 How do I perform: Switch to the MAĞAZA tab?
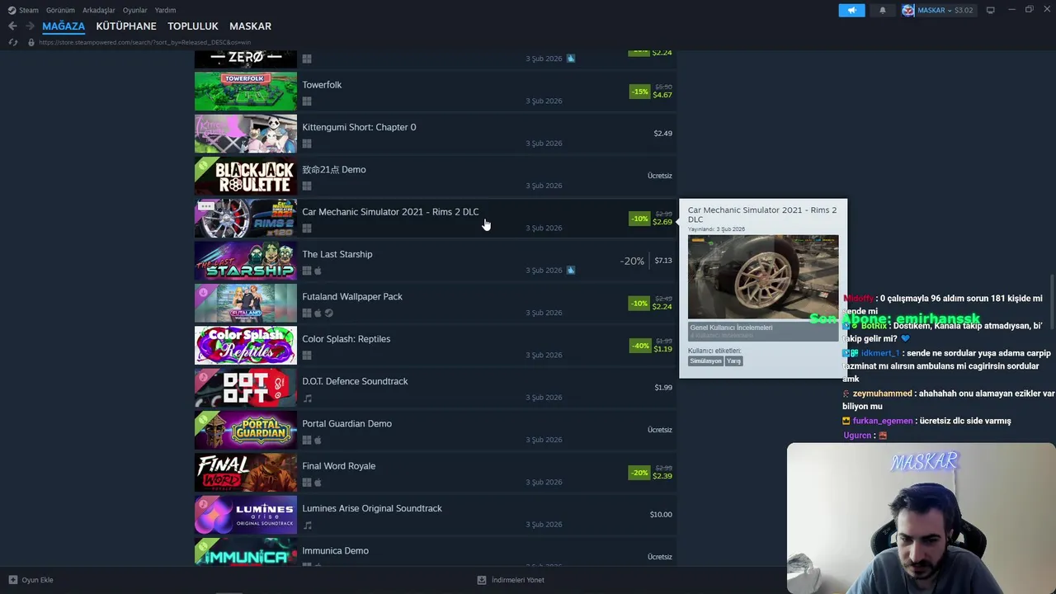pyautogui.click(x=64, y=26)
